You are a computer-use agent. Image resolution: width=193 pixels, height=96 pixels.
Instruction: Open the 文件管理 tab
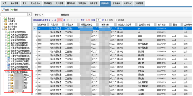click(139, 3)
